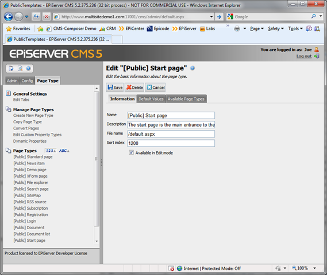Click the browser Refresh icon

pyautogui.click(x=36, y=17)
